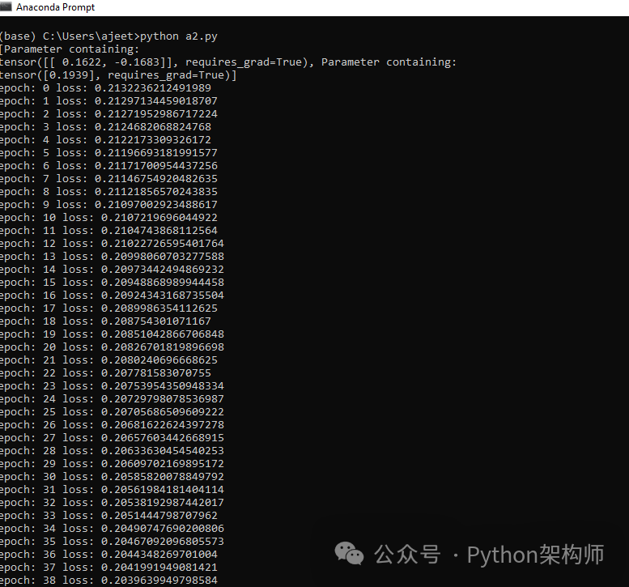Click the epoch 28 loss line
The height and width of the screenshot is (587, 629).
[112, 451]
